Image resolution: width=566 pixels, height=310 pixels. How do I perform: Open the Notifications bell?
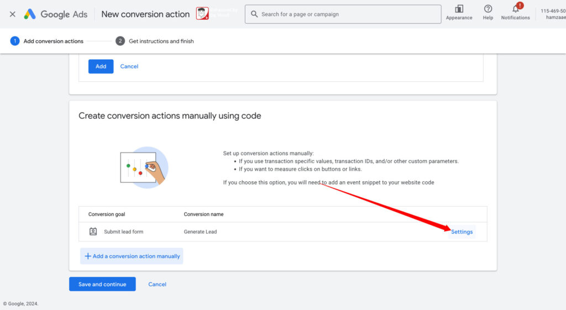coord(515,9)
